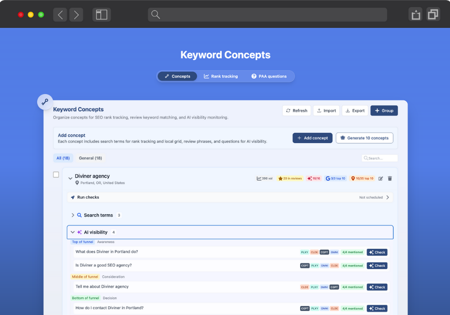The height and width of the screenshot is (315, 450).
Task: Switch to the General (18) tab
Action: (x=90, y=158)
